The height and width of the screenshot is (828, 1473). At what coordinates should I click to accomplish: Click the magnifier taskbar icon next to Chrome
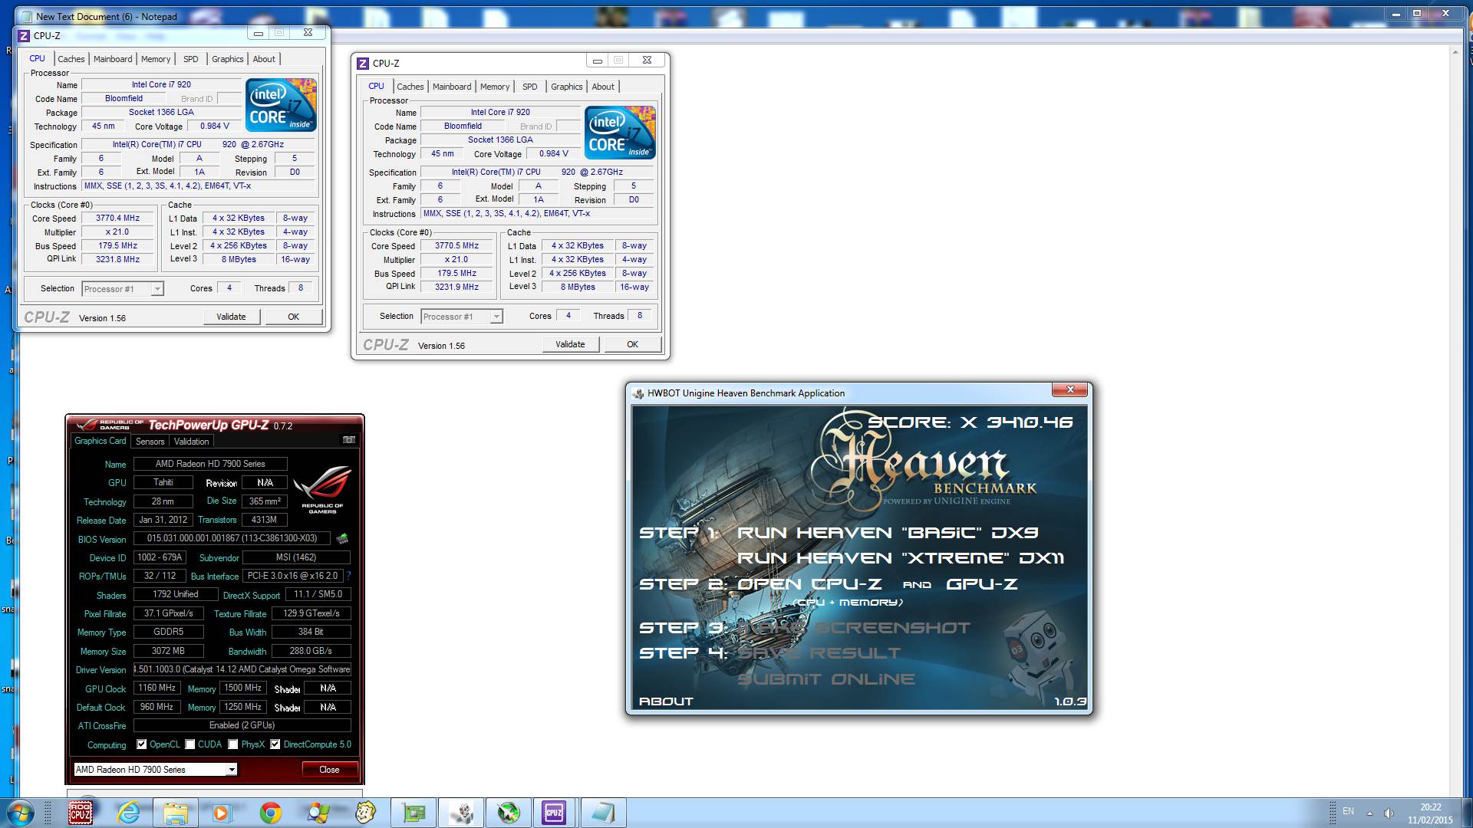click(318, 813)
